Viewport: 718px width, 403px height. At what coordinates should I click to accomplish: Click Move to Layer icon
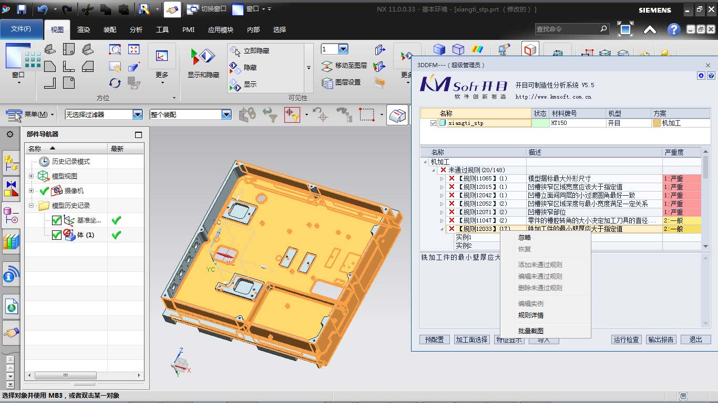327,66
